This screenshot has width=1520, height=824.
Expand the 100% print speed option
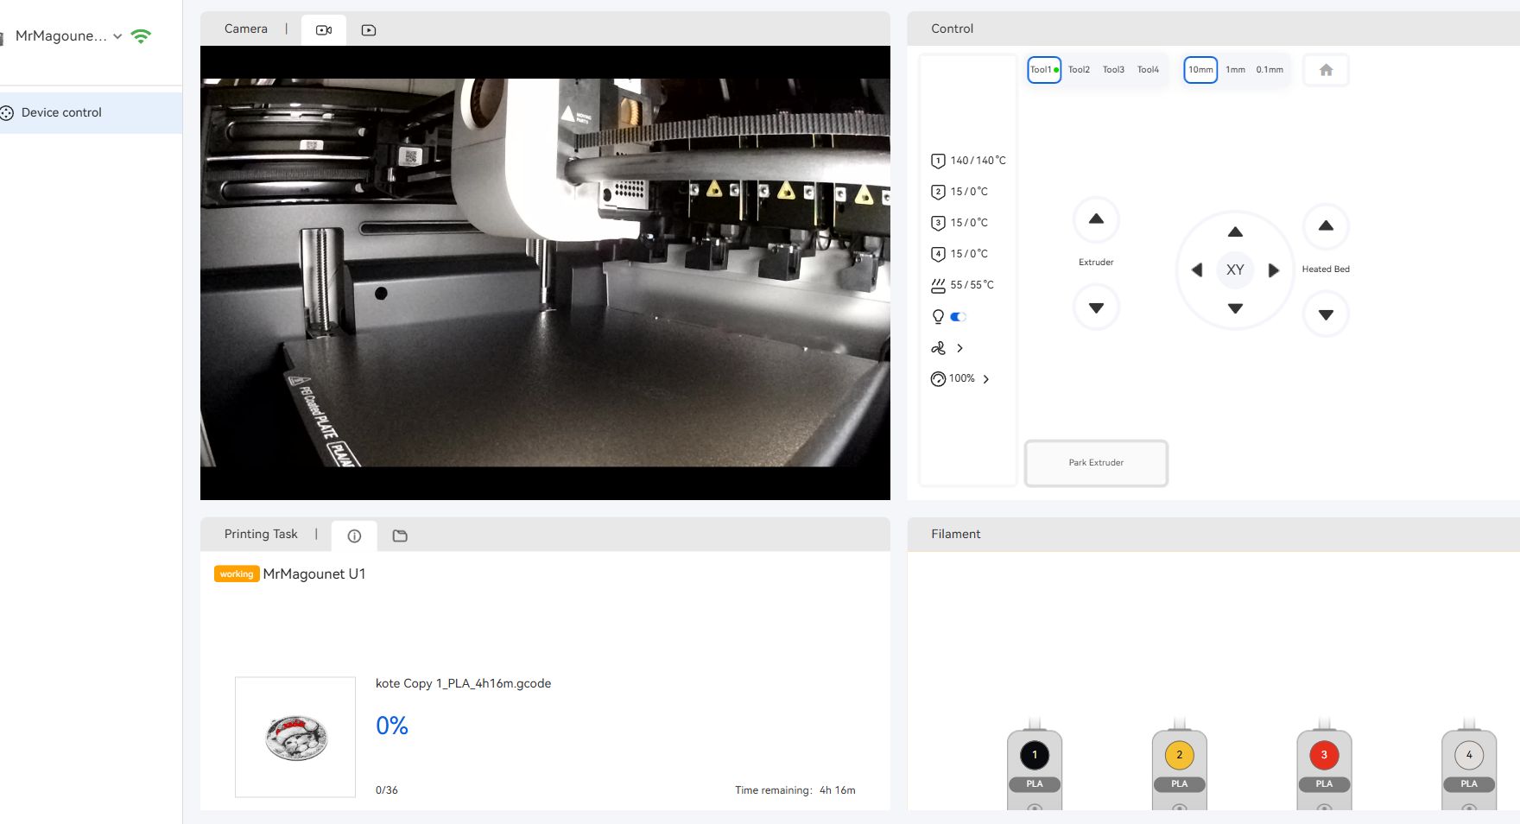tap(985, 379)
